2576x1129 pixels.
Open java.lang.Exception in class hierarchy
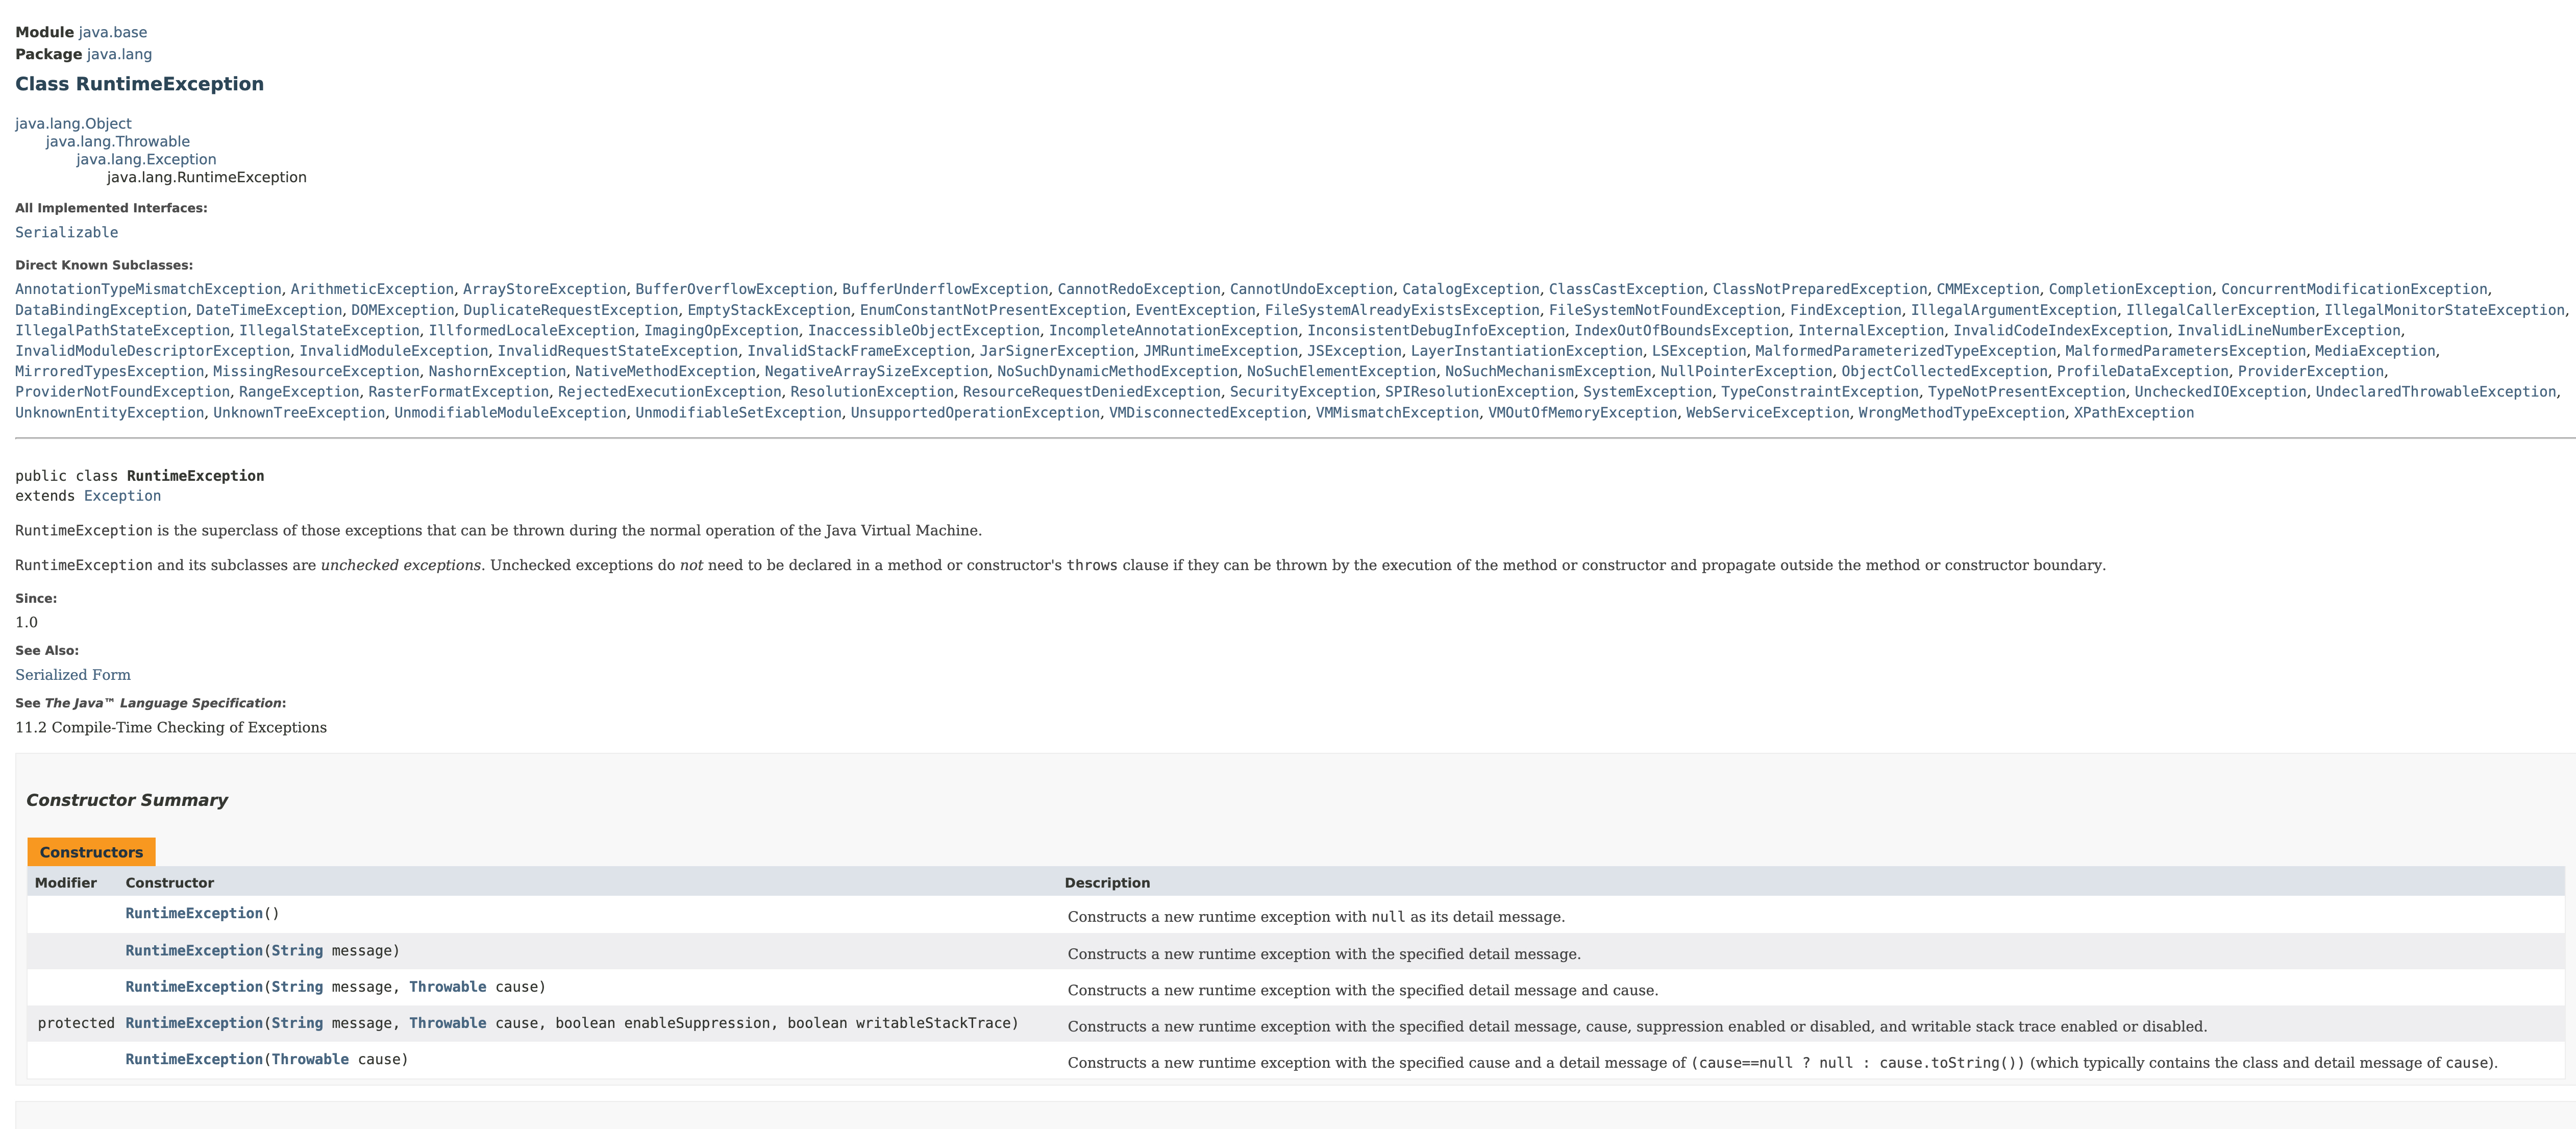click(146, 160)
